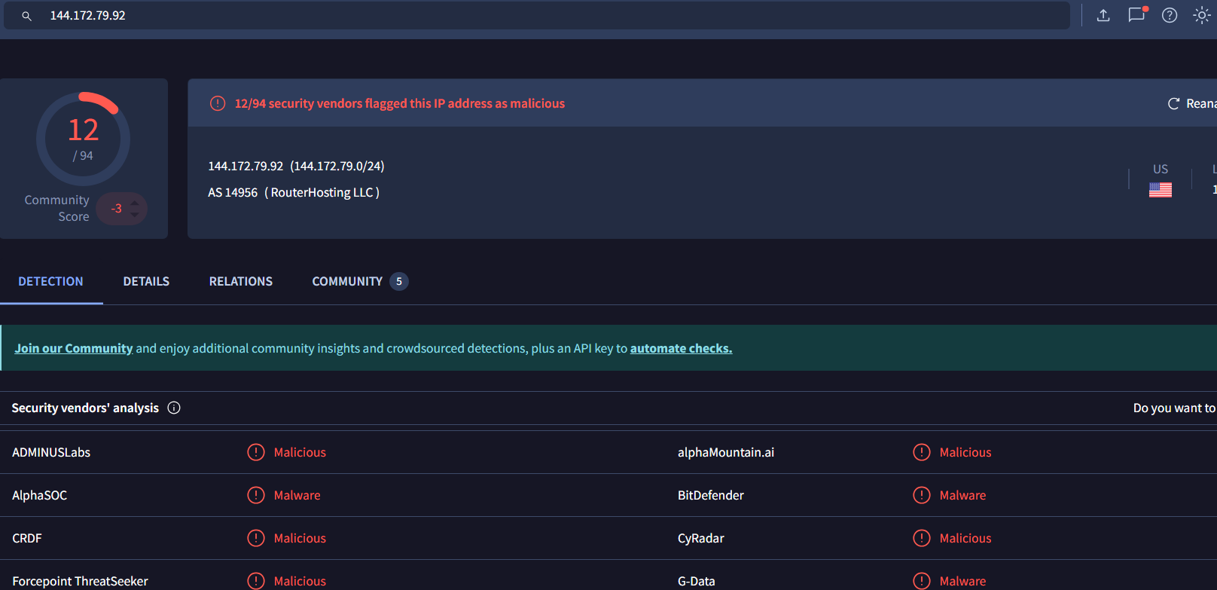Click the IP text 144.172.79.92 (144.172.79.0/24)
Screen dimensions: 1217x590
point(296,166)
